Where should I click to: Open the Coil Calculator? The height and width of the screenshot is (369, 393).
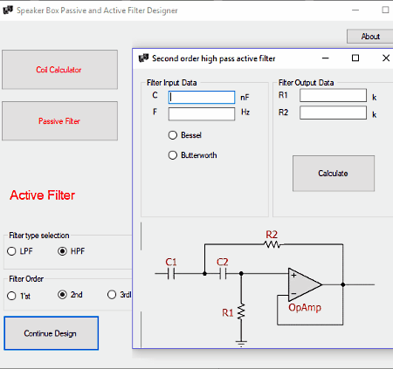59,70
